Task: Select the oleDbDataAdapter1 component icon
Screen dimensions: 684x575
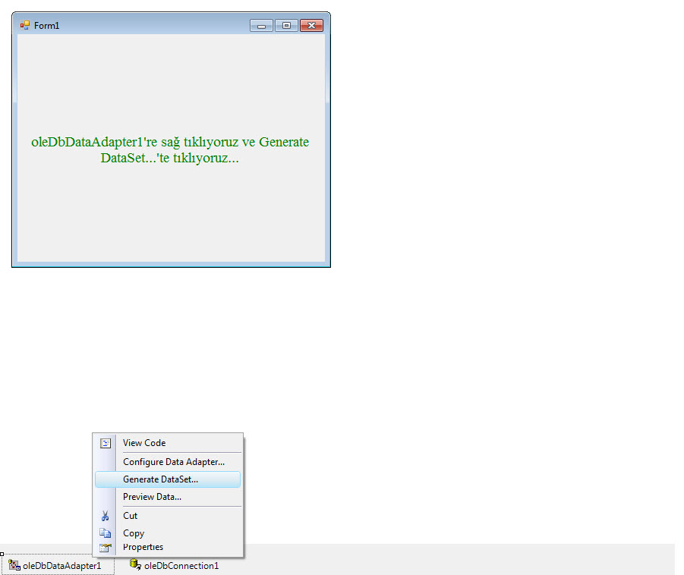Action: (x=14, y=565)
